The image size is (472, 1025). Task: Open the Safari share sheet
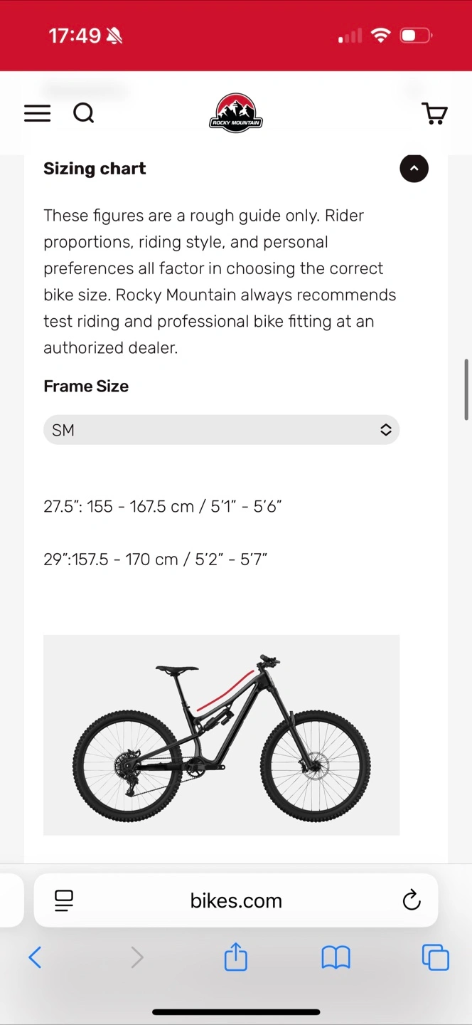point(236,957)
